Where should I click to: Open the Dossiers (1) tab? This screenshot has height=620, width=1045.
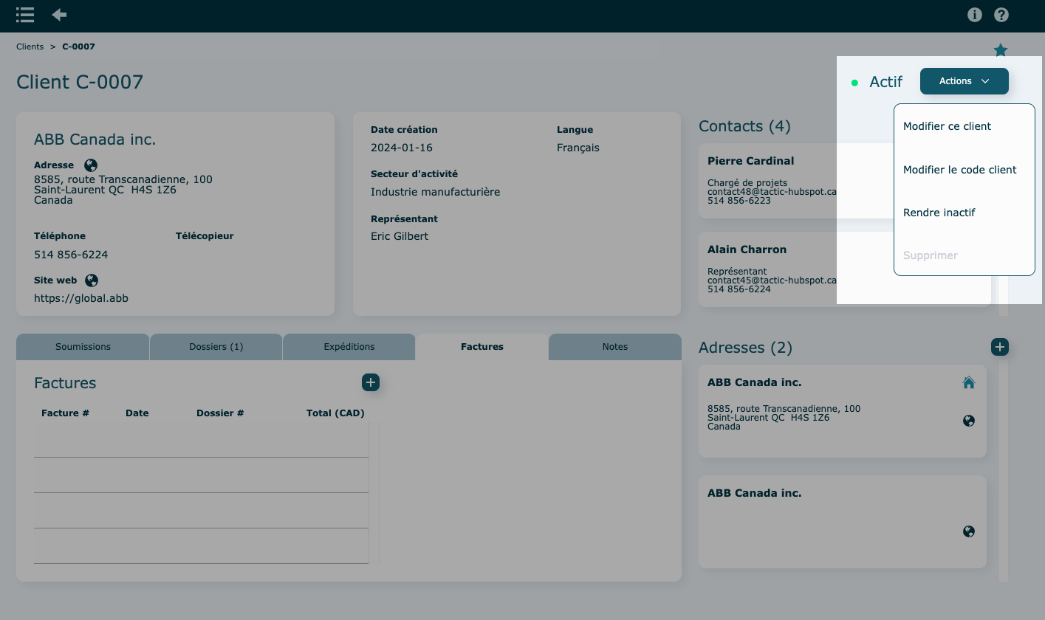coord(216,347)
